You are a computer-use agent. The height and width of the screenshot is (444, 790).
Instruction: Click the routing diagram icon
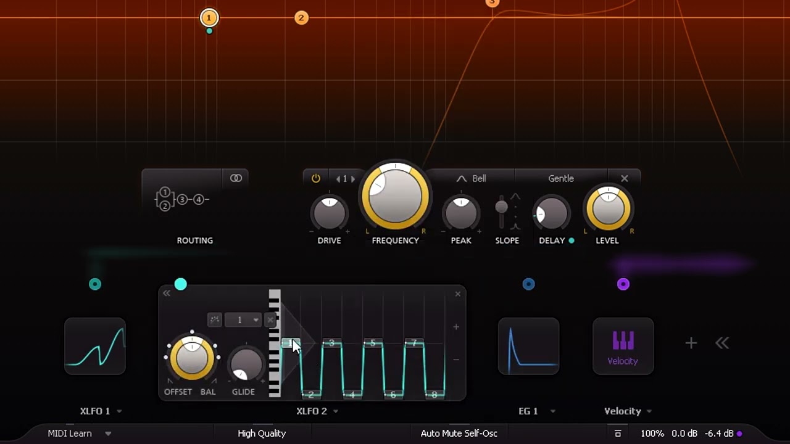pyautogui.click(x=182, y=199)
